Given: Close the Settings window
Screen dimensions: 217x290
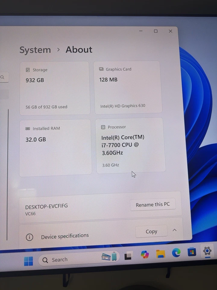Looking at the screenshot, I should tap(171, 31).
